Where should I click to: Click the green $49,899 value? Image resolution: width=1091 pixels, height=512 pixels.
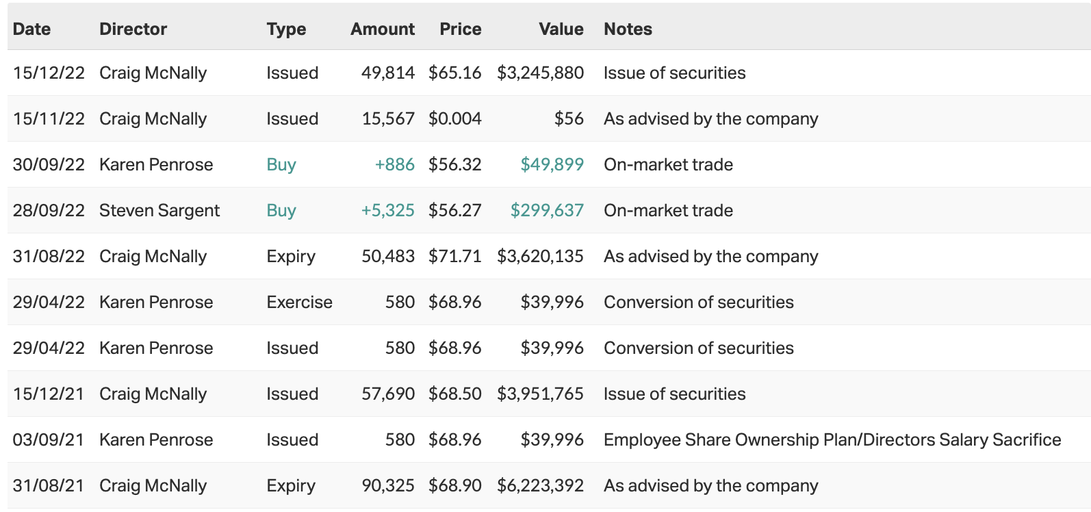pyautogui.click(x=552, y=164)
